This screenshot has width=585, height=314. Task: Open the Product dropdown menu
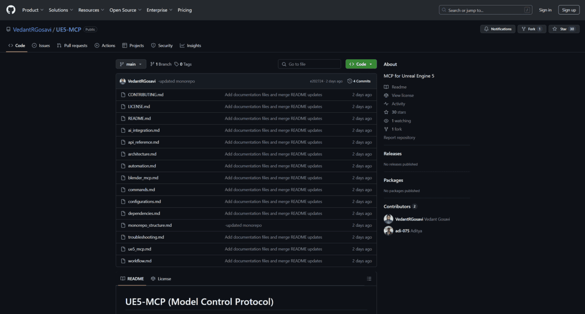(33, 10)
